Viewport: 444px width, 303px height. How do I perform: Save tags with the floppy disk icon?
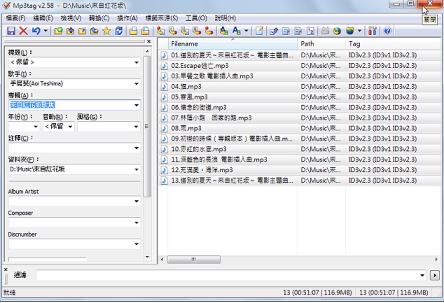pyautogui.click(x=11, y=31)
